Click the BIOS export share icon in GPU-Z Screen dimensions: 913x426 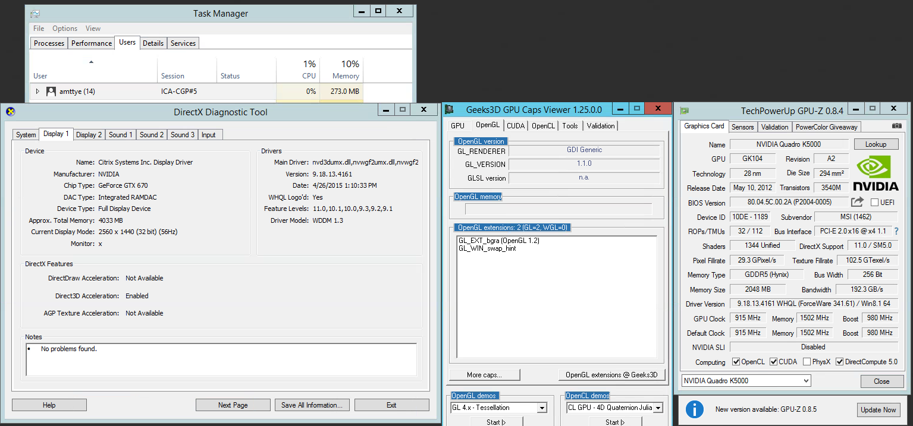coord(857,202)
